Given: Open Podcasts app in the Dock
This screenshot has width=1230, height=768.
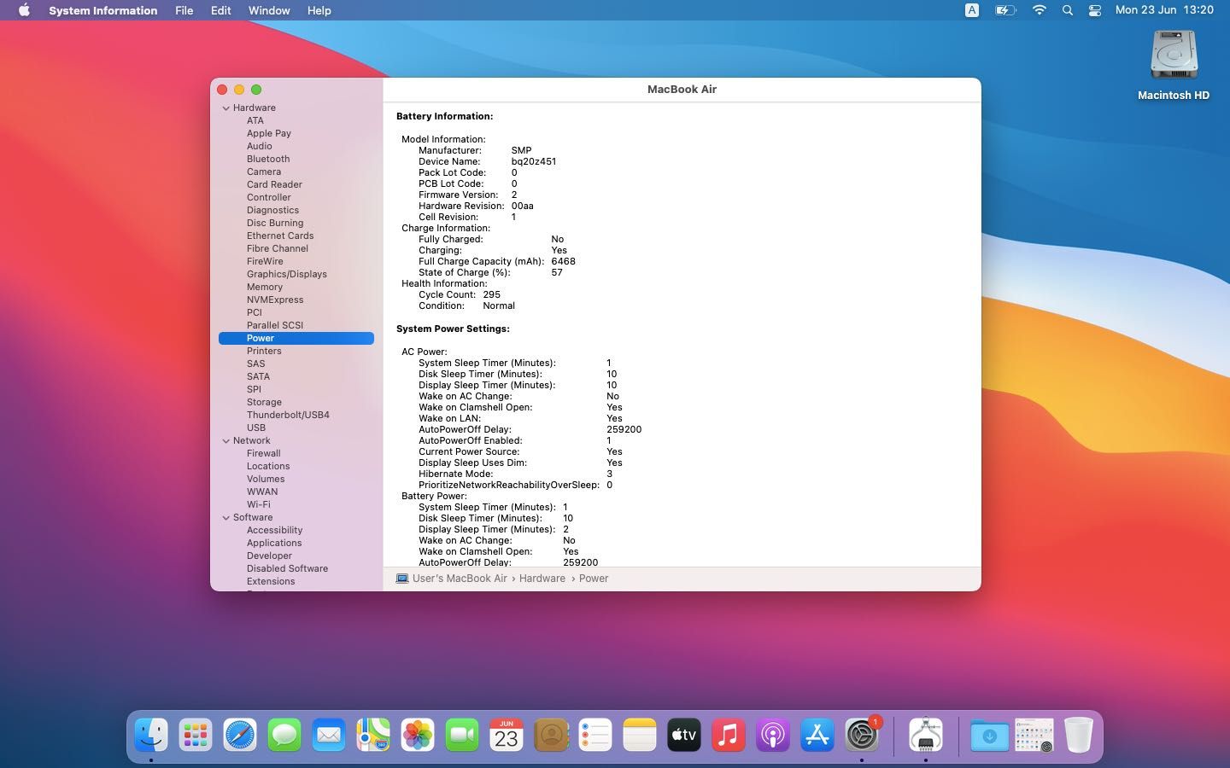Looking at the screenshot, I should click(x=773, y=735).
